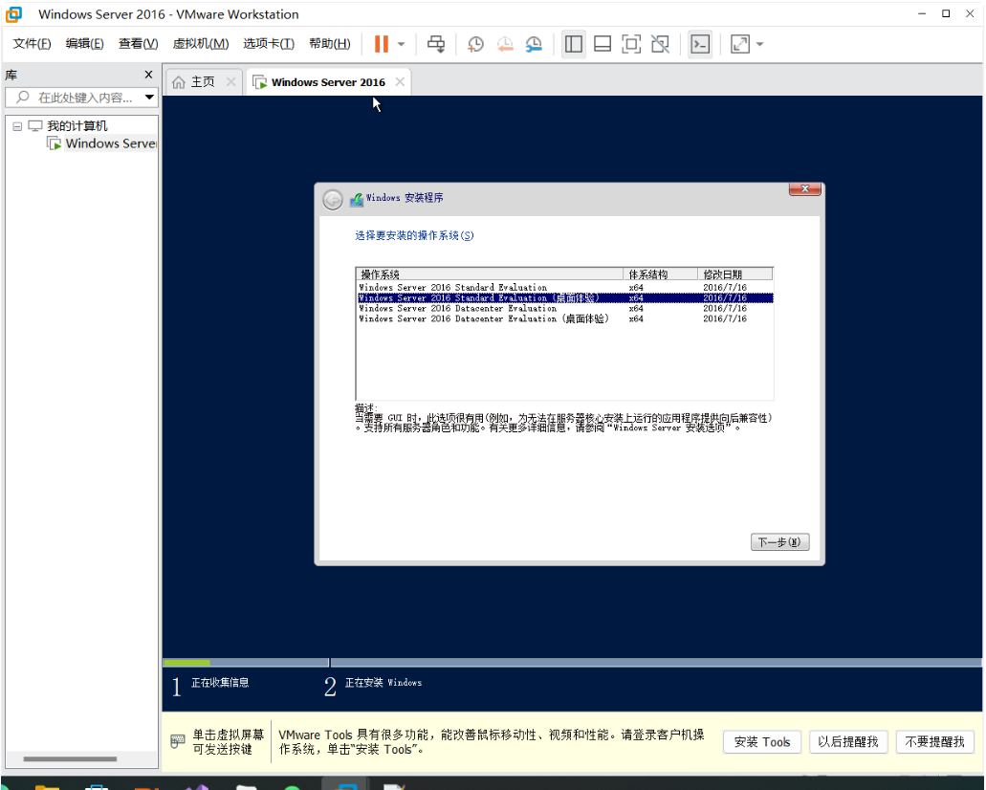Image resolution: width=986 pixels, height=790 pixels.
Task: Take a snapshot of the VM
Action: coord(475,44)
